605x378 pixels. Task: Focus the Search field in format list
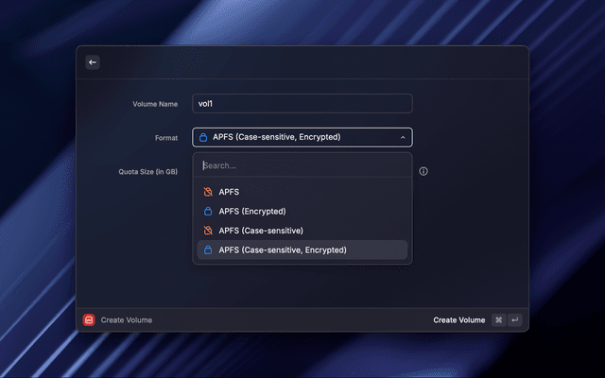pos(302,165)
